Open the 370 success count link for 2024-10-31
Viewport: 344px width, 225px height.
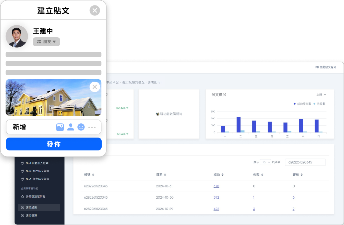point(216,186)
